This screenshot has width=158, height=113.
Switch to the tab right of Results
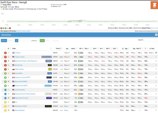10,40
